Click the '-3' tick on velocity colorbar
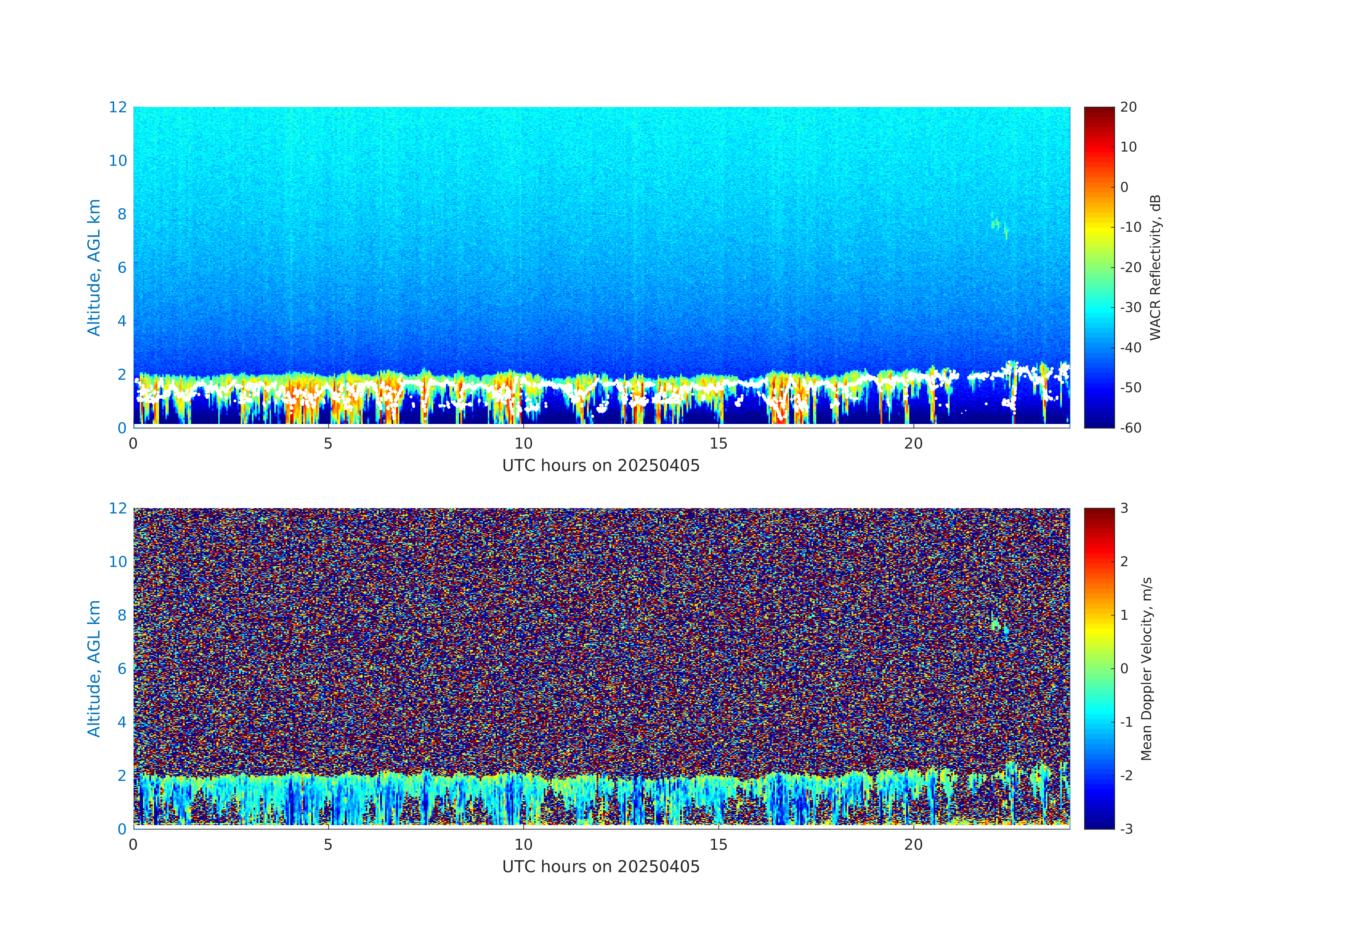The width and height of the screenshot is (1364, 936). pos(1126,829)
